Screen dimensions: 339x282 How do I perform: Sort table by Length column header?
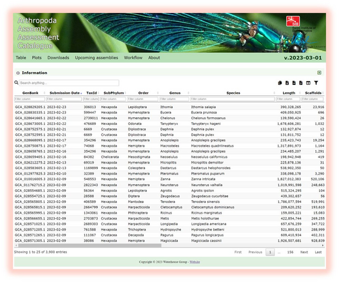289,93
